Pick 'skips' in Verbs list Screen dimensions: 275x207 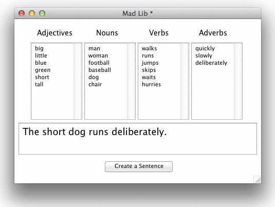[x=149, y=70]
